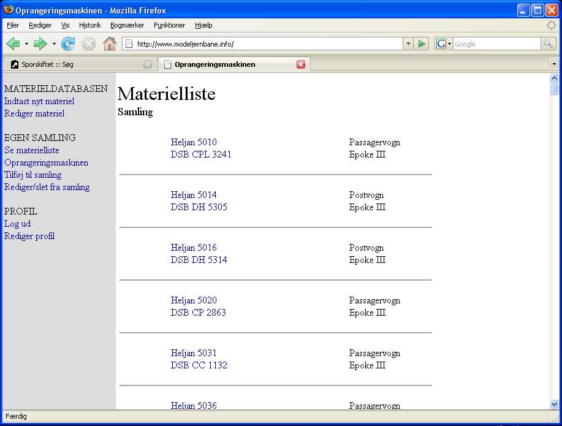Open the DSB CPL 3241 link

click(201, 154)
